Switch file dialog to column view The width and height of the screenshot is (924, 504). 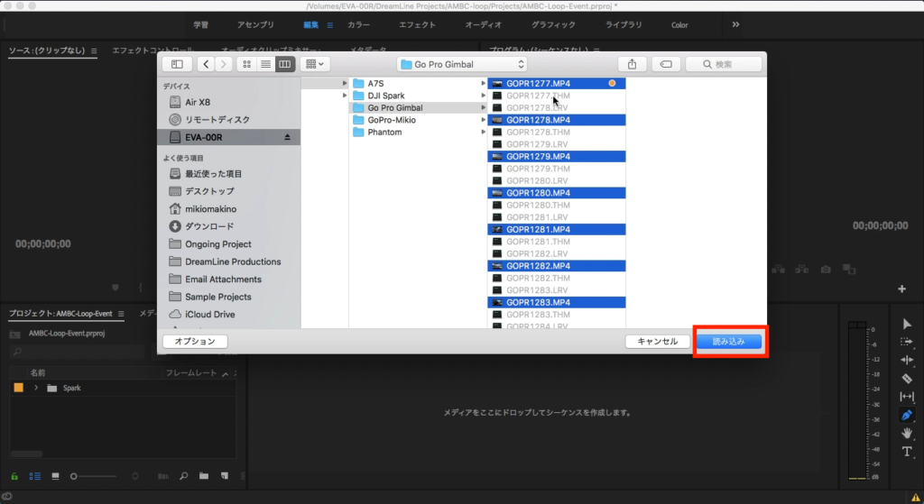click(284, 64)
